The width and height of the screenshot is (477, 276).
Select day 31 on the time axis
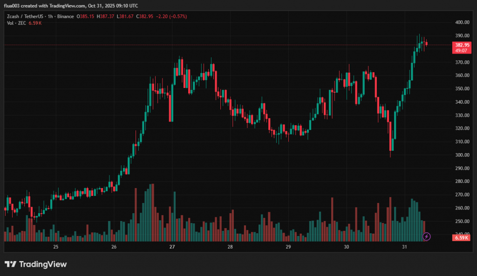[404, 247]
